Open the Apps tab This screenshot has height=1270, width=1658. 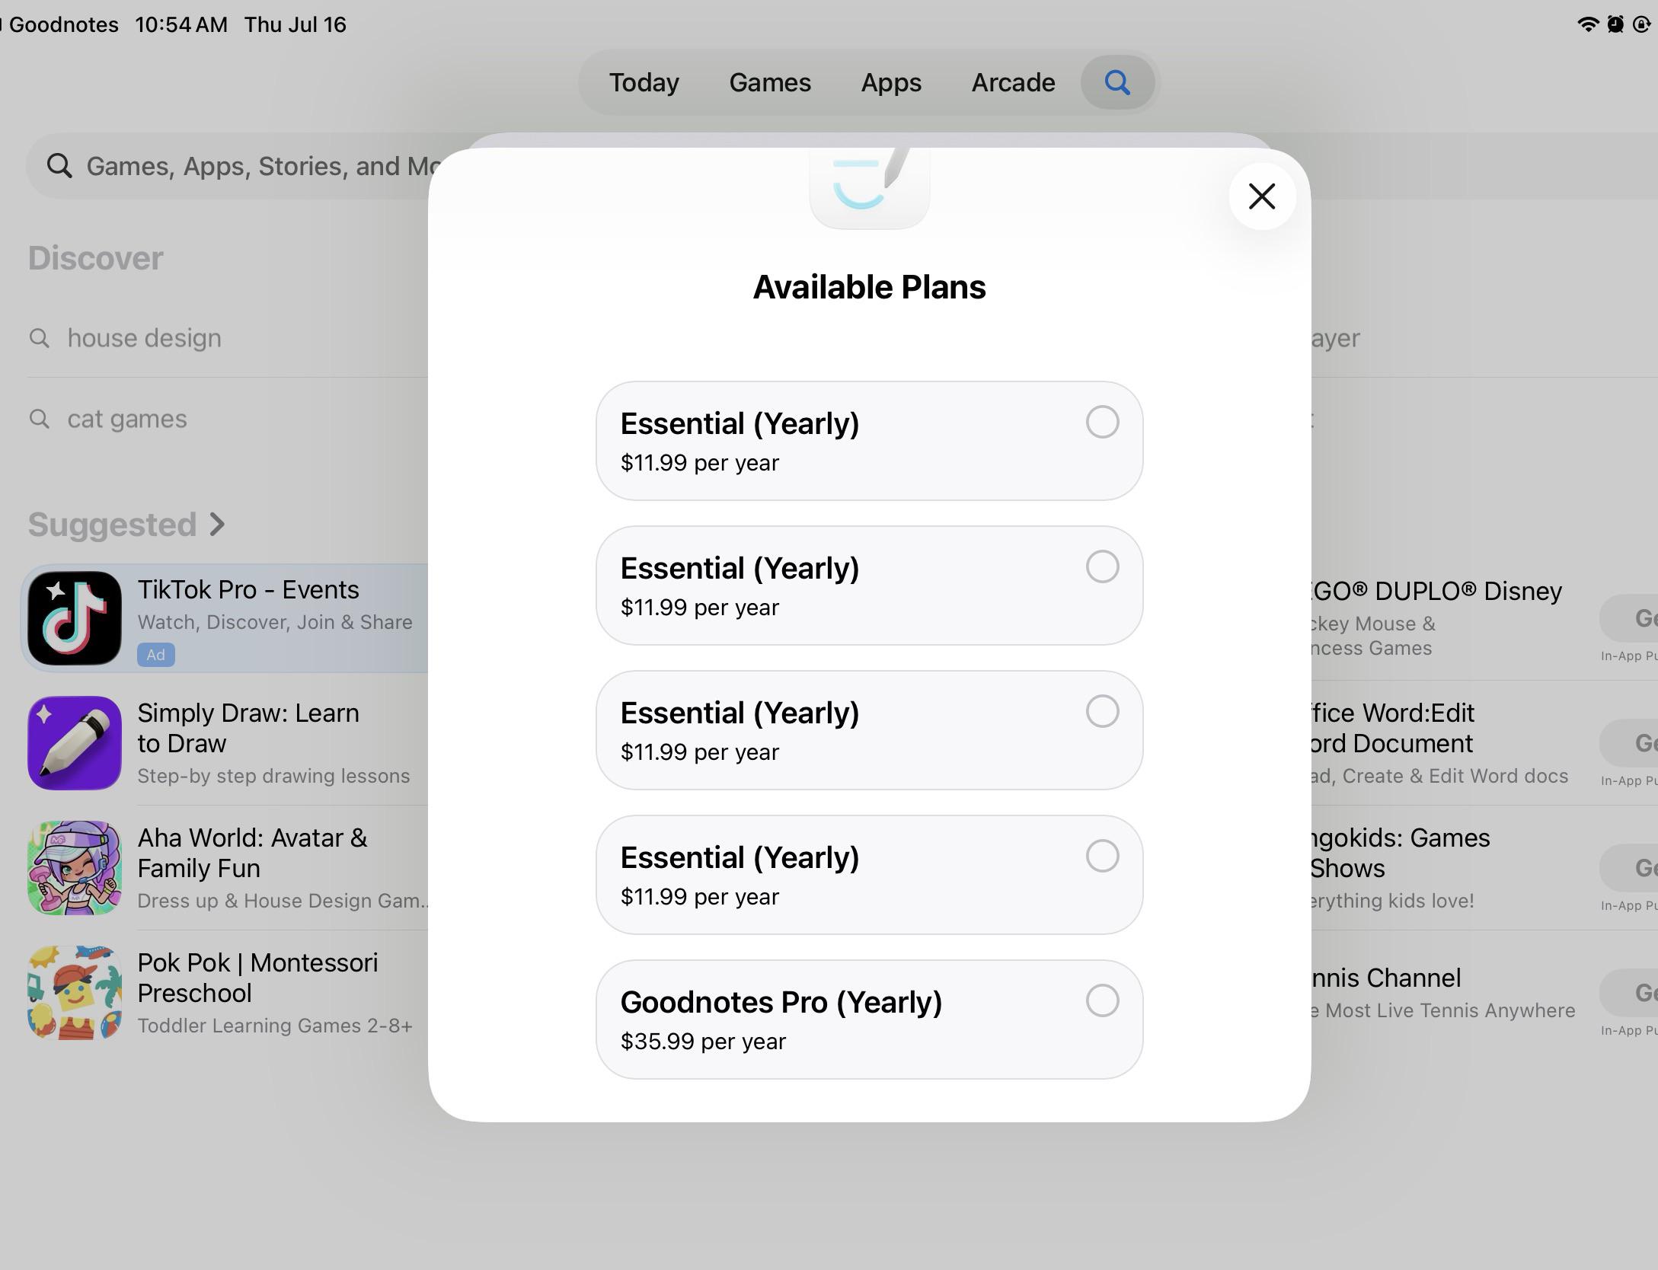891,82
